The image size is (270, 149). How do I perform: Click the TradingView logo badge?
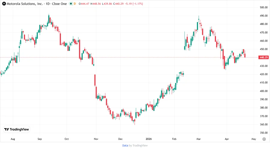(16, 130)
